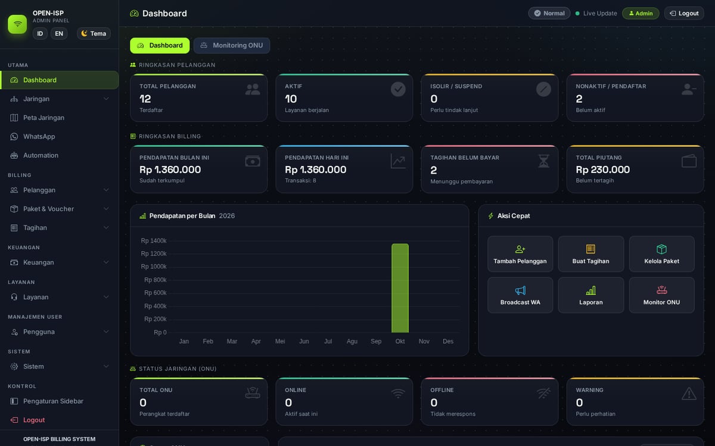
Task: Click the wifi-off icon on Offline card
Action: [543, 393]
